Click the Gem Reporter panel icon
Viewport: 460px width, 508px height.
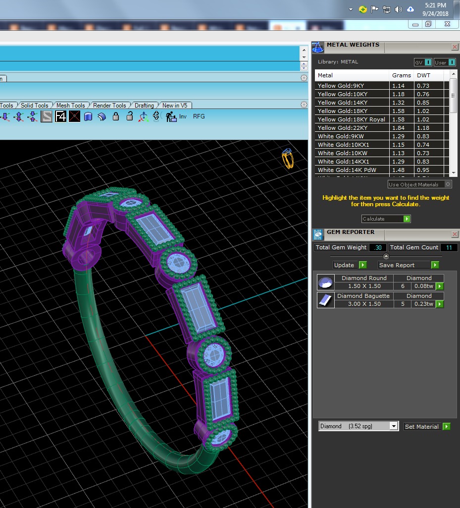(x=318, y=234)
